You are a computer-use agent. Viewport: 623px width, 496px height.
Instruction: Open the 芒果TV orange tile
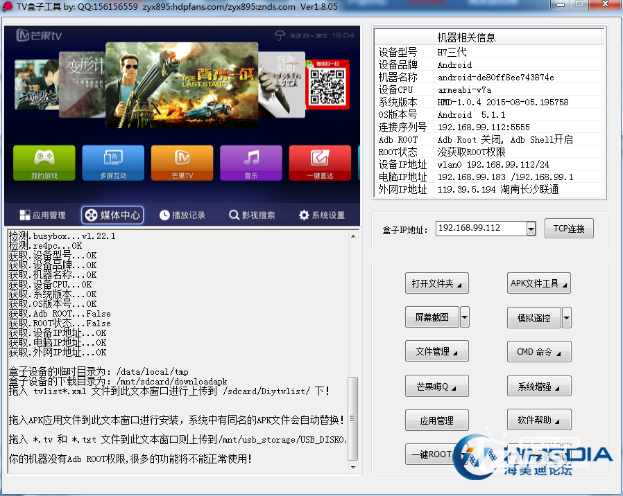pos(182,163)
